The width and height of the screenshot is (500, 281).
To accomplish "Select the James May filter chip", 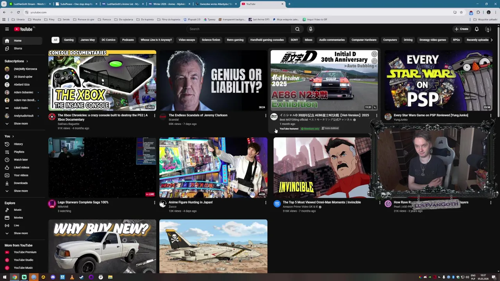I will pyautogui.click(x=87, y=40).
